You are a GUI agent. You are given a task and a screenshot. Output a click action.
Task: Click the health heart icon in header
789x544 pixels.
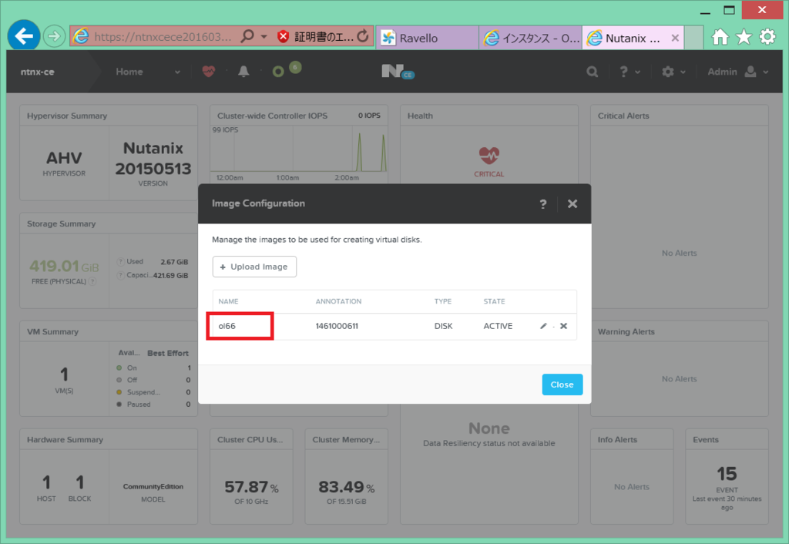(209, 72)
